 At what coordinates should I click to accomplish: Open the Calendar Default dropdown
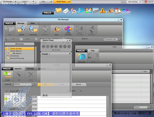[x=33, y=84]
